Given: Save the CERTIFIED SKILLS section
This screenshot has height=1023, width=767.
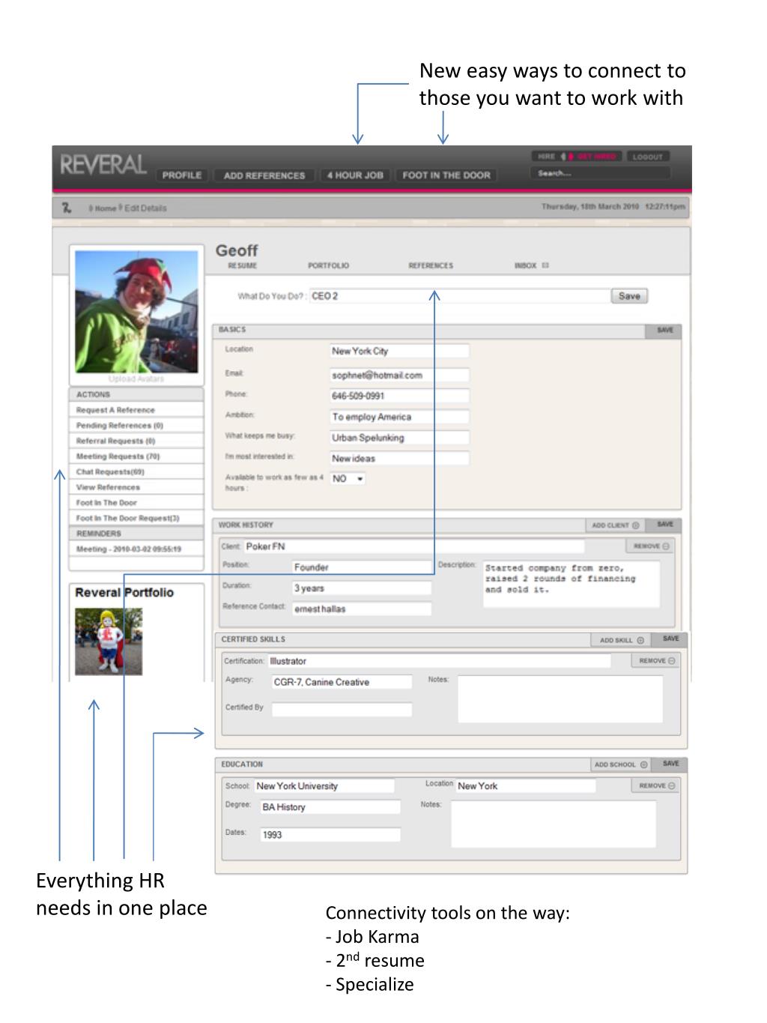Looking at the screenshot, I should pos(670,639).
